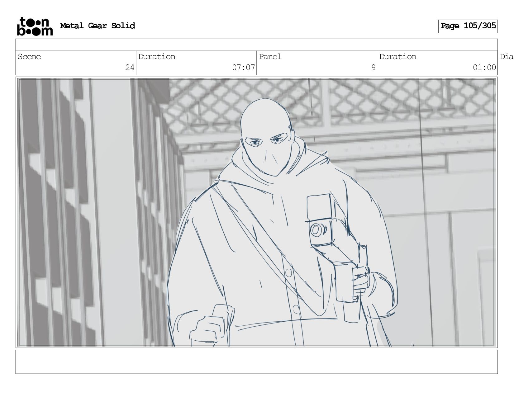Click the Toon Boom logo
Image resolution: width=514 pixels, height=397 pixels.
coord(35,26)
